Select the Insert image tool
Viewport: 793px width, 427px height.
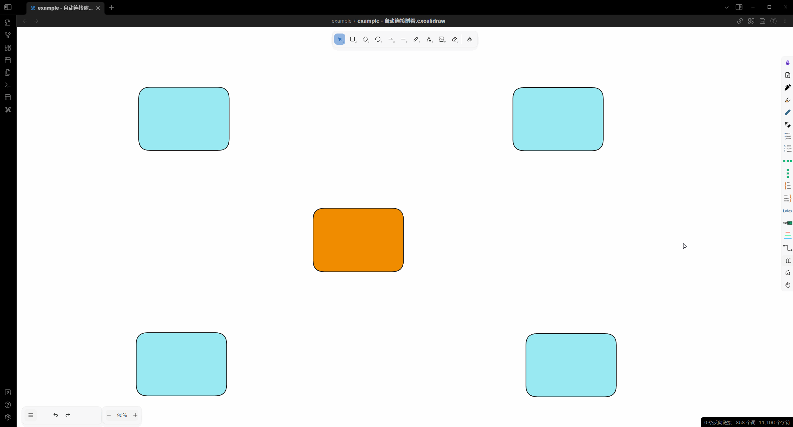pos(441,39)
